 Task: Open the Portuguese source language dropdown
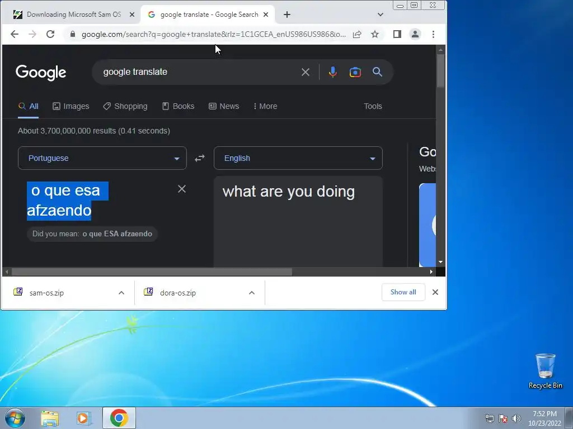102,158
